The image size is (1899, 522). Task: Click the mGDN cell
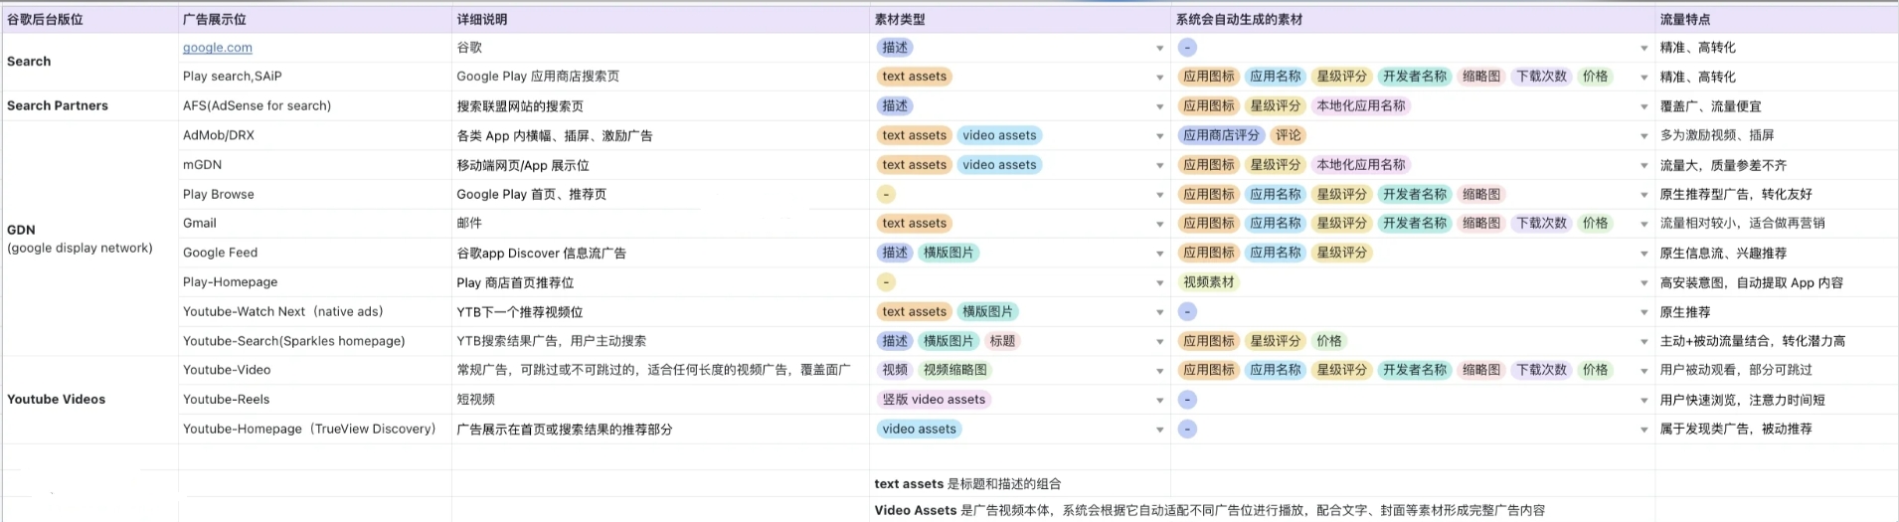315,165
